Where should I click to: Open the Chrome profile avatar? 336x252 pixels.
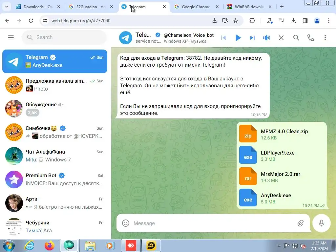click(x=317, y=21)
